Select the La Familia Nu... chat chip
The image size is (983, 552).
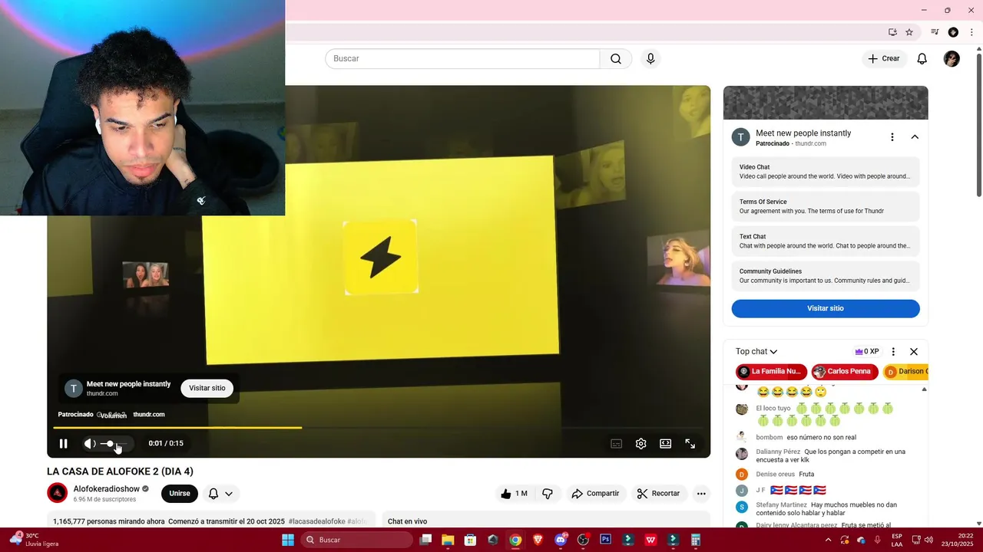click(771, 372)
